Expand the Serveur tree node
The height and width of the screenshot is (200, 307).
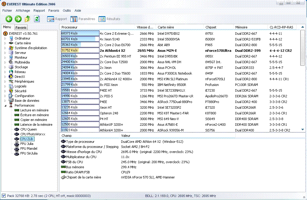5,53
